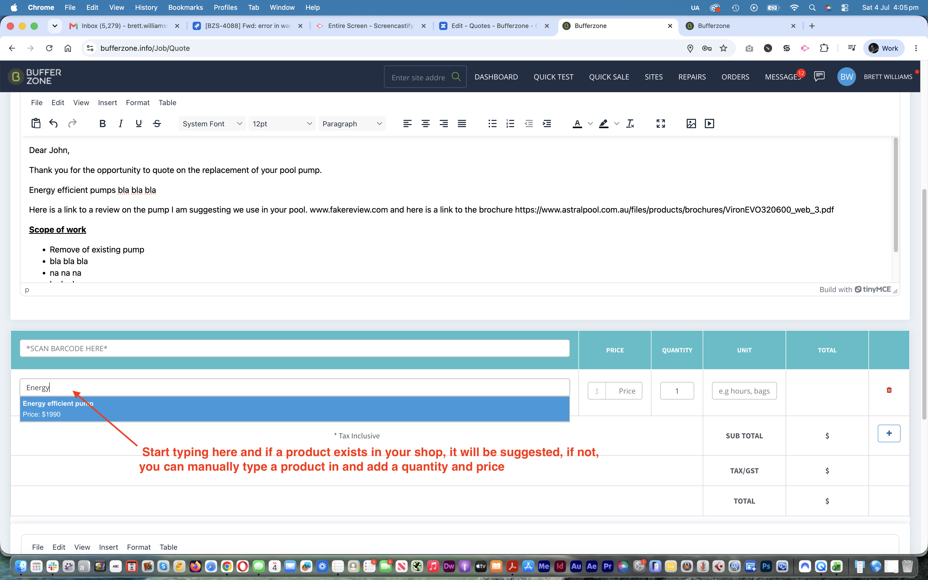
Task: Apply text color with the A button
Action: coord(577,124)
